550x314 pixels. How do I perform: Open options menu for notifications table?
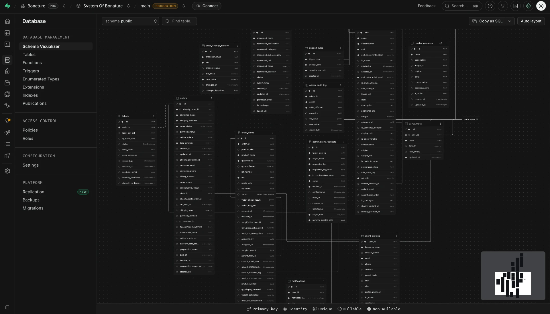pos(323,281)
